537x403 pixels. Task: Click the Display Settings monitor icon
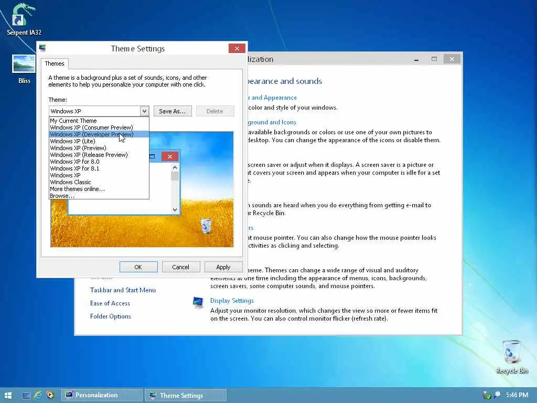198,302
